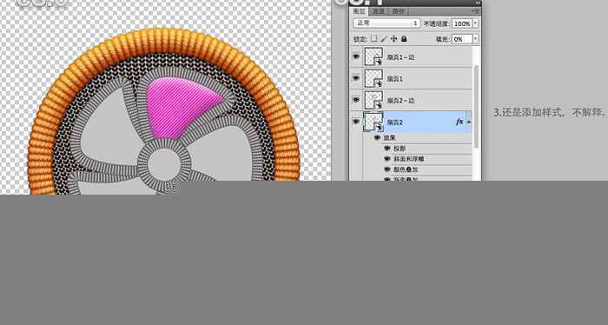Select the 扇页1-边 layer thumbnail
The height and width of the screenshot is (325, 608).
[x=373, y=56]
